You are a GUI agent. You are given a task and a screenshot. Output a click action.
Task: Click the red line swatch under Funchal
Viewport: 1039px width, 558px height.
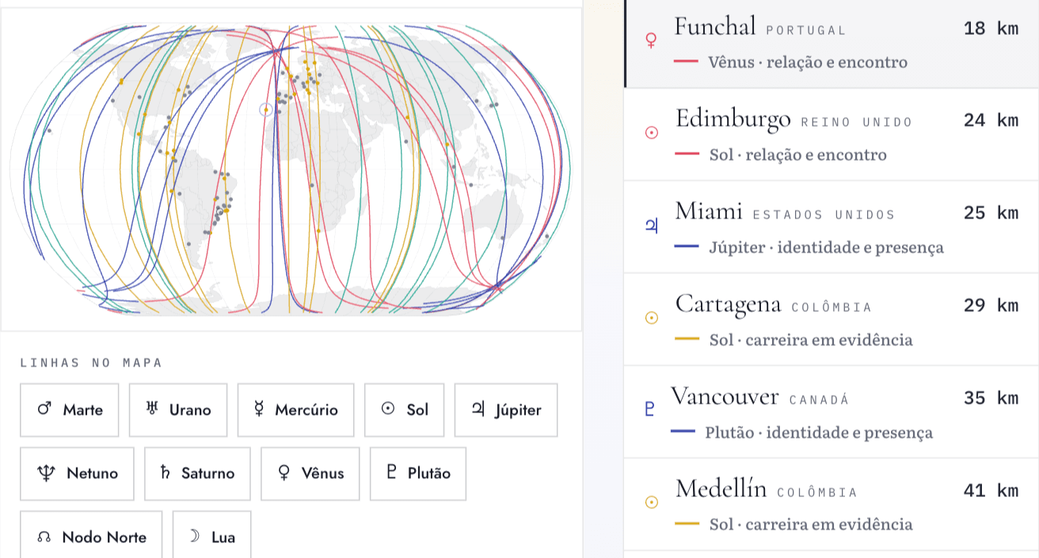686,62
